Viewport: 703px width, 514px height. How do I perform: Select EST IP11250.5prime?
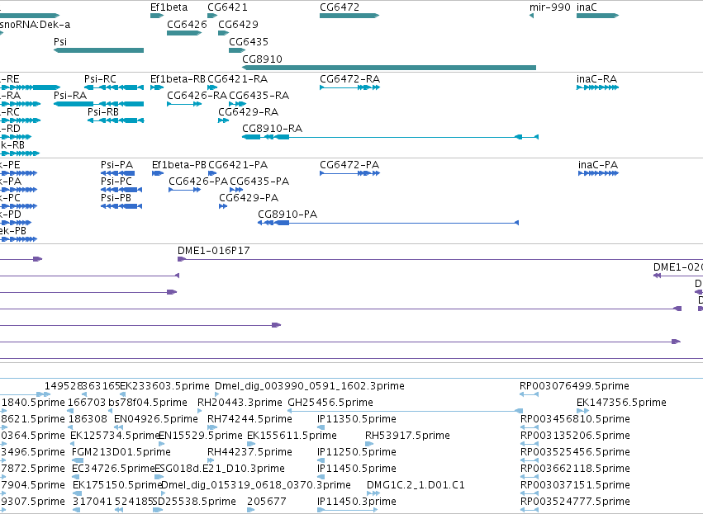tap(356, 452)
